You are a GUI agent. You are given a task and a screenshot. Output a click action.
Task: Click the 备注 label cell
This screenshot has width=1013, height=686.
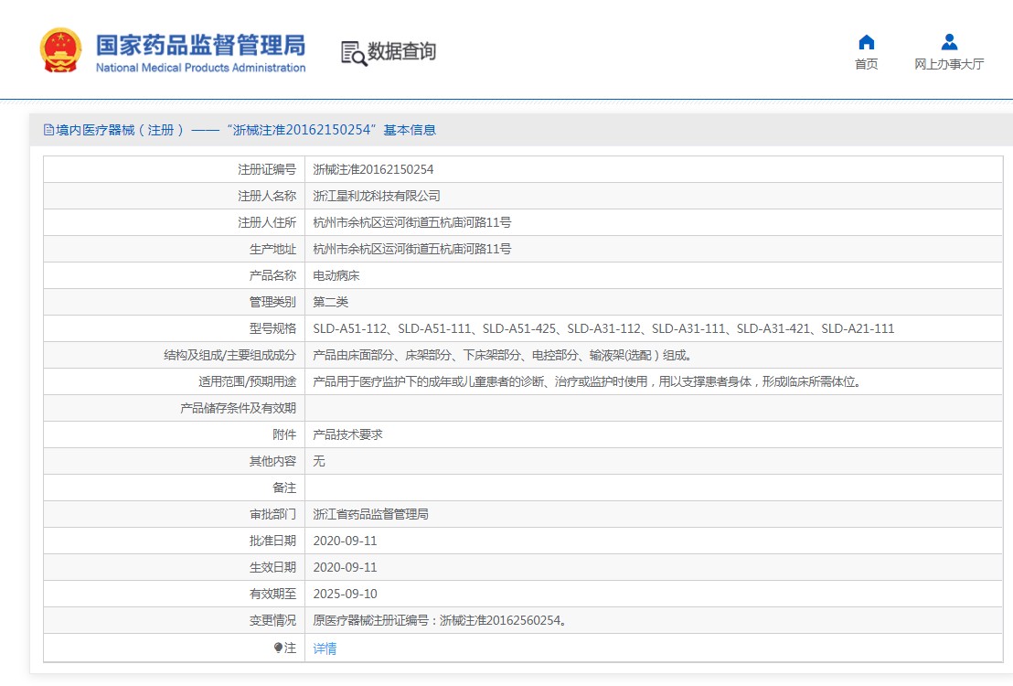point(175,488)
